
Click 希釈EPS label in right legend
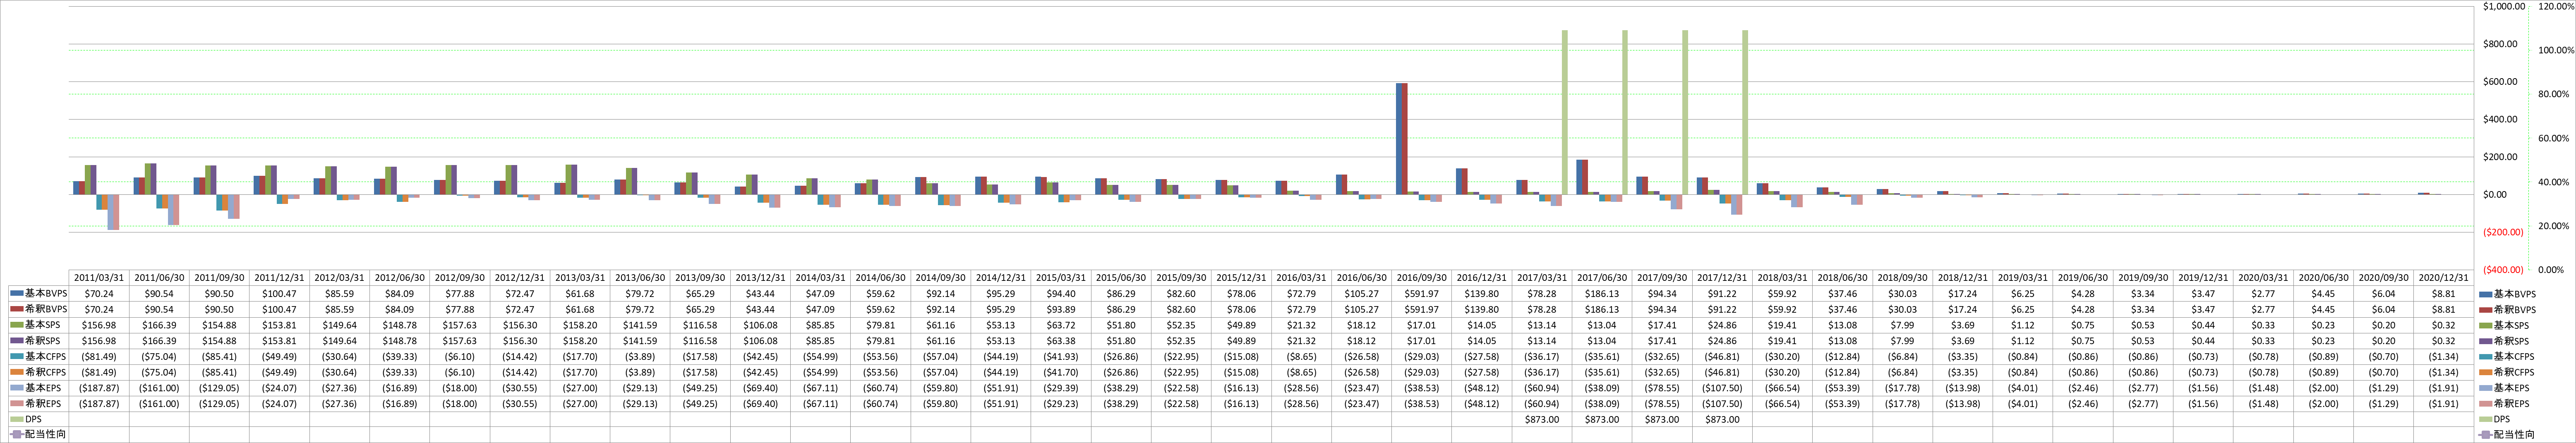pyautogui.click(x=2511, y=404)
